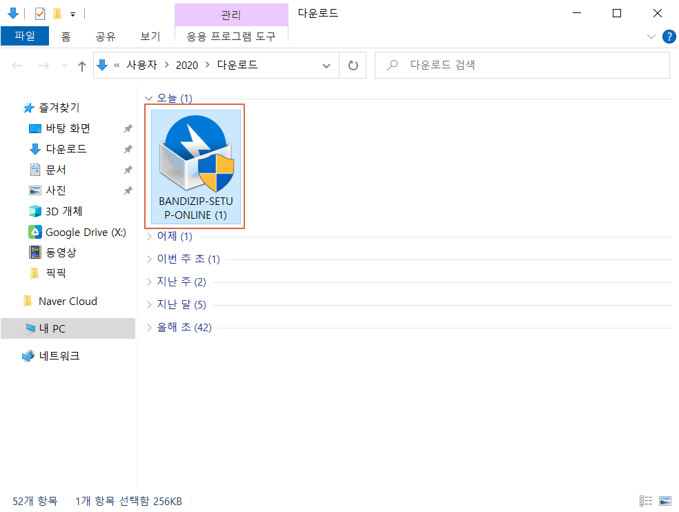Switch to large icons view in status bar

665,501
